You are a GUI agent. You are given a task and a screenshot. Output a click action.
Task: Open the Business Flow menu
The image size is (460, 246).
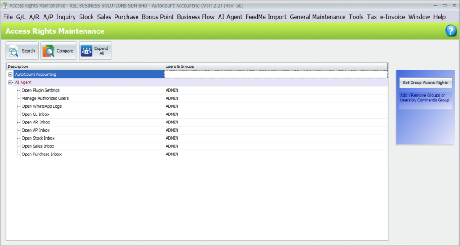[196, 17]
